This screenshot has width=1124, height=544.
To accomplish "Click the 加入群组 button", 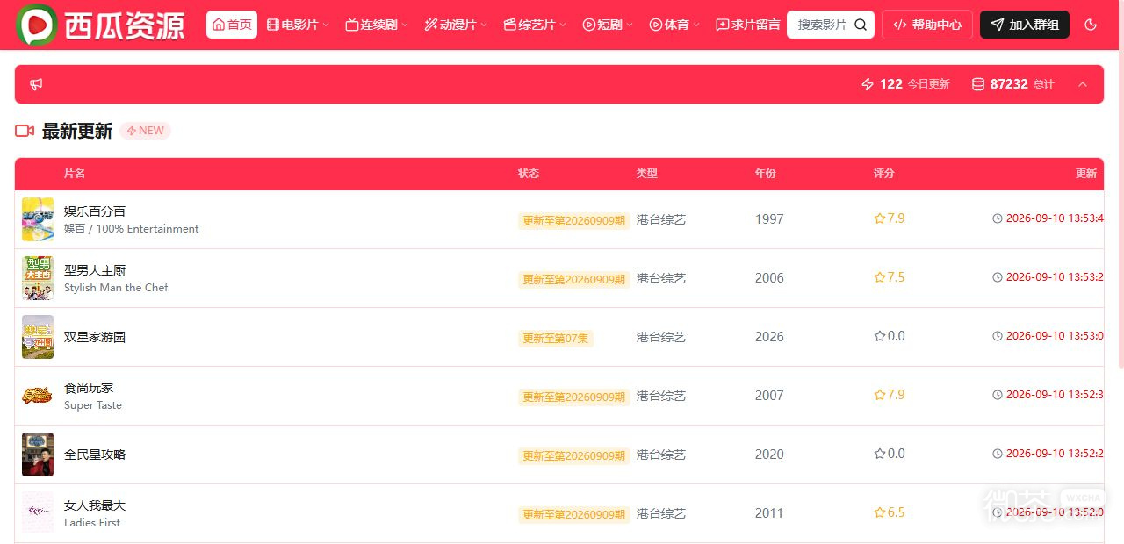I will pyautogui.click(x=1025, y=25).
